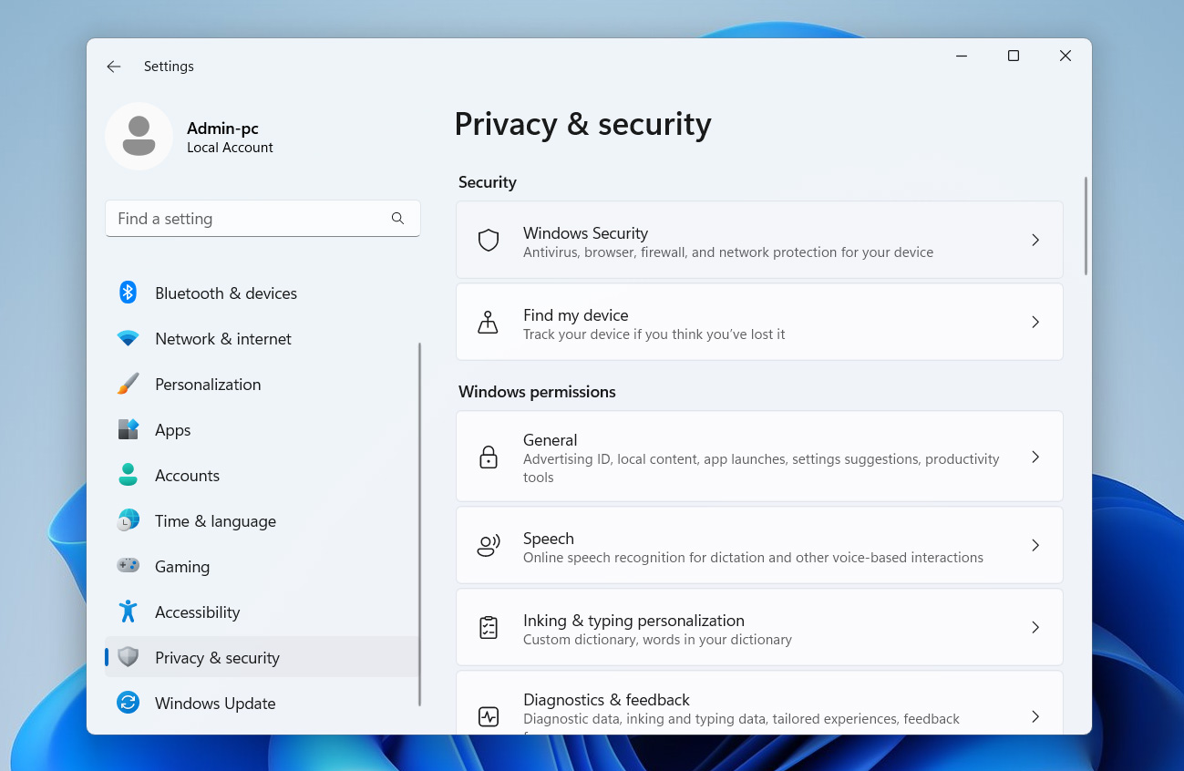Open Apps settings page
The width and height of the screenshot is (1184, 771).
click(x=262, y=429)
